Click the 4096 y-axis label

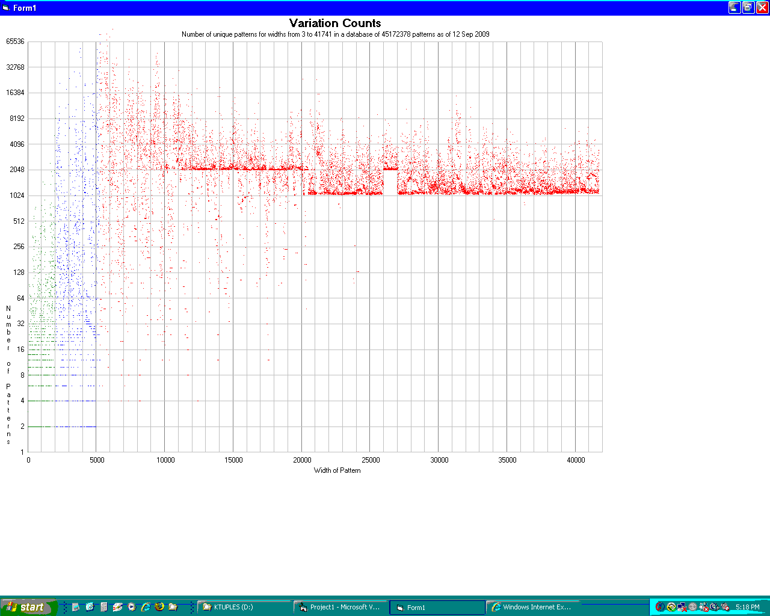[17, 144]
